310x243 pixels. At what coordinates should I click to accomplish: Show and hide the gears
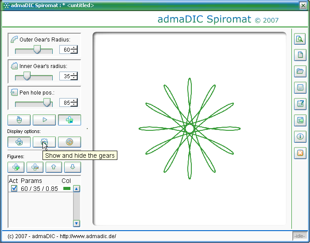point(44,142)
